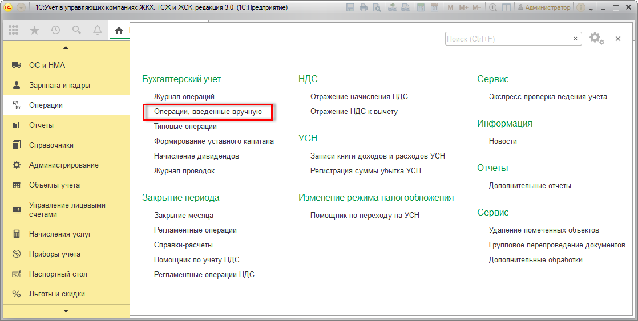Expand the dropdown arrow beside info icon
Viewport: 638px width, 321px height.
pos(591,9)
